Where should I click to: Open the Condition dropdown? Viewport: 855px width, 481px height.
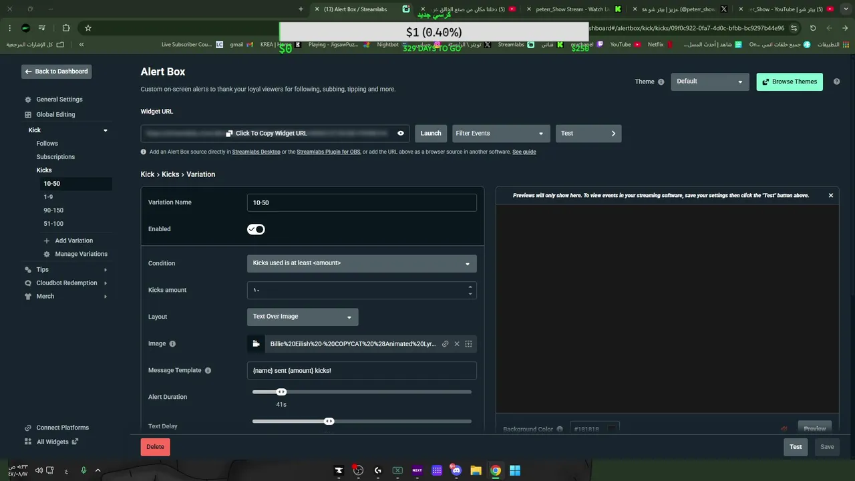tap(362, 263)
